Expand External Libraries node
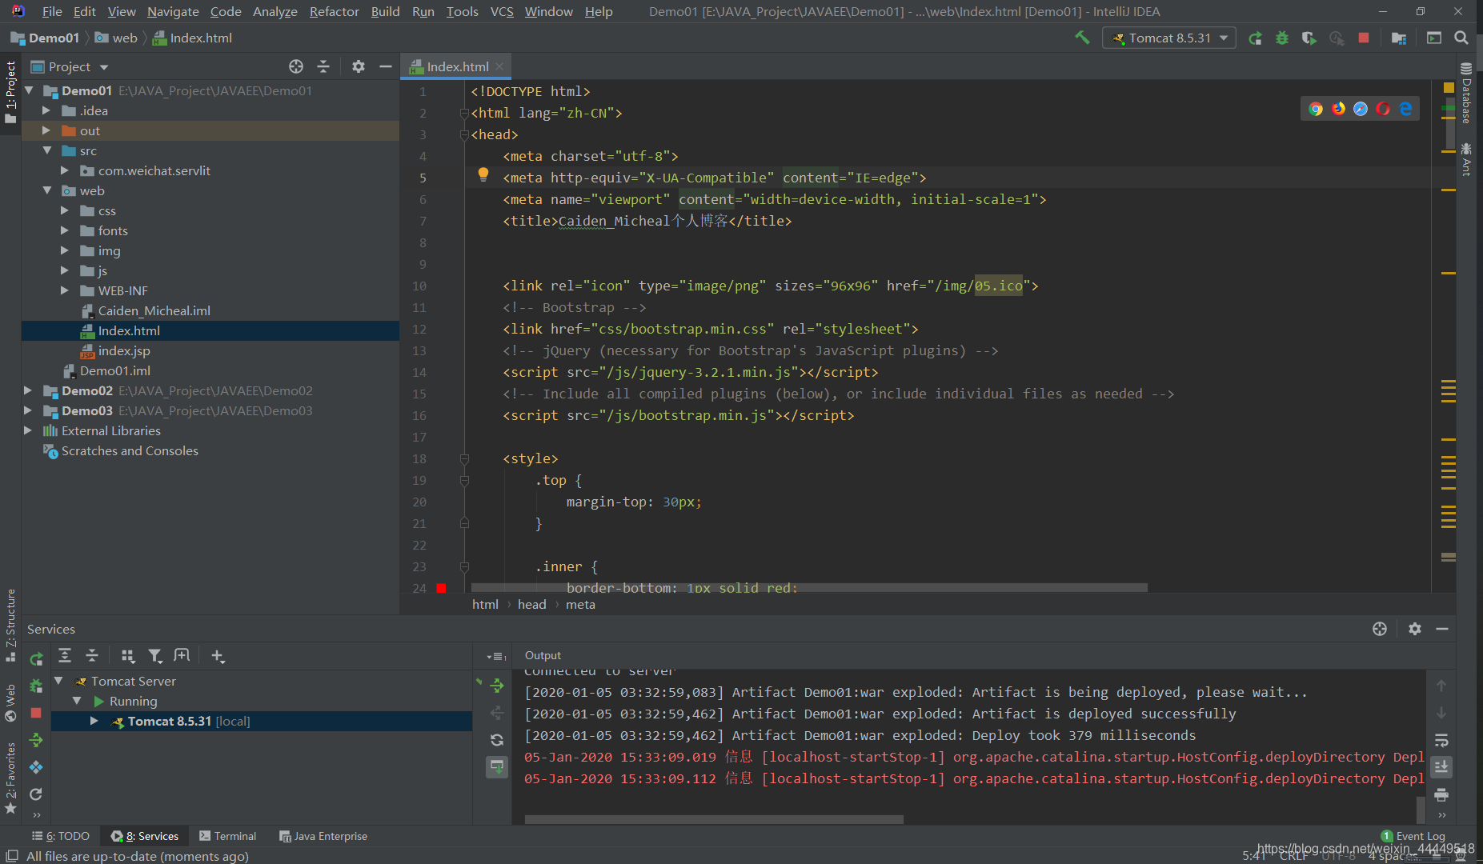 [x=28, y=430]
